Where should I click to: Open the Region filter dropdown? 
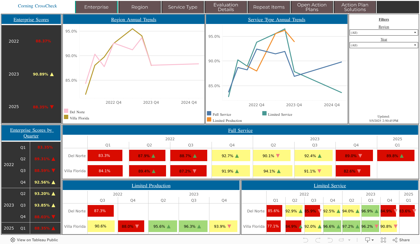(383, 33)
